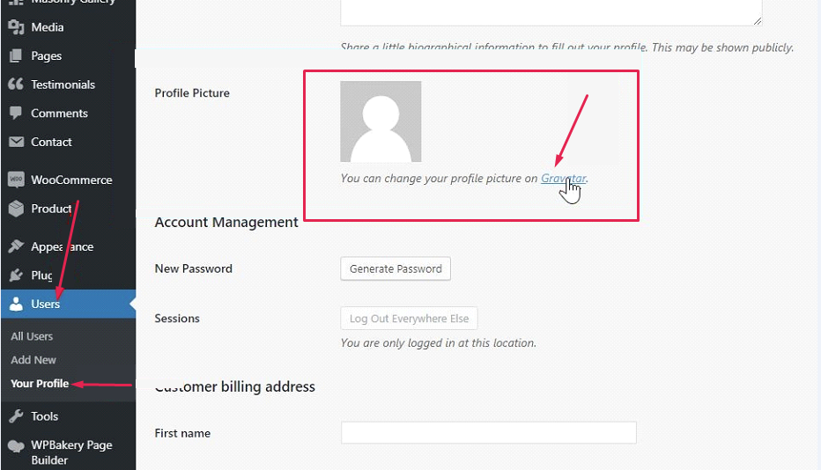Go to Your Profile submenu item
The image size is (821, 470).
pyautogui.click(x=40, y=383)
